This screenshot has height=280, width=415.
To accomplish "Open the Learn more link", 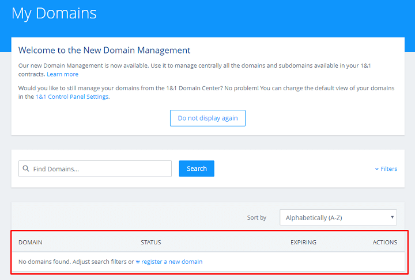I will coord(62,74).
